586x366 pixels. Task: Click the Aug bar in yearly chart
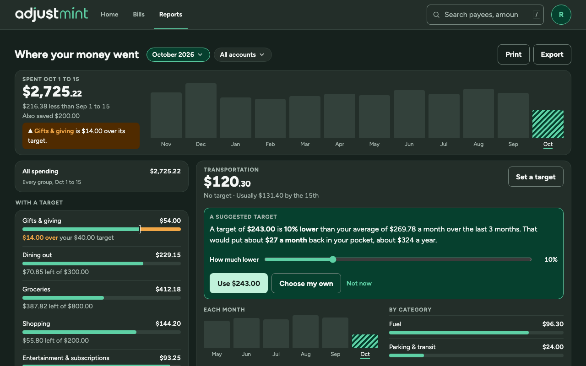coord(478,113)
